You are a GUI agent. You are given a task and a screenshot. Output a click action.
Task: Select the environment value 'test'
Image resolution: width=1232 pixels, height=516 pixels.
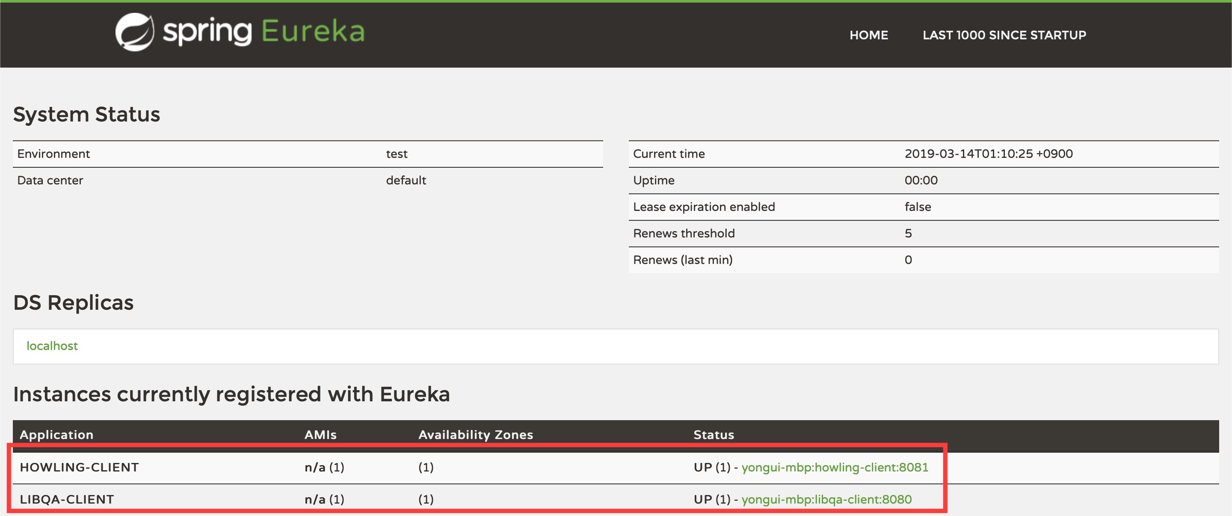click(397, 154)
